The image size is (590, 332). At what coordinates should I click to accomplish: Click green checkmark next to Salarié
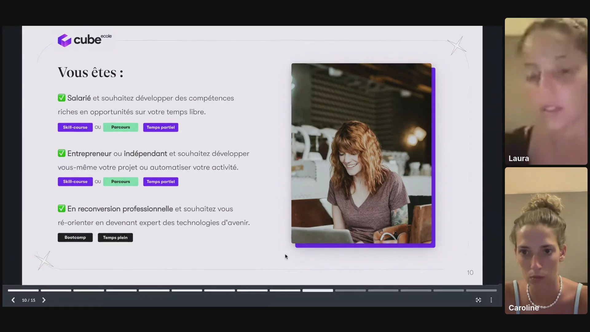[61, 98]
